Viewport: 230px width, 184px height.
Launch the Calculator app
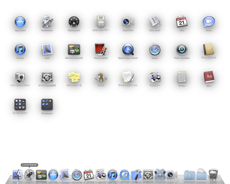182,77
